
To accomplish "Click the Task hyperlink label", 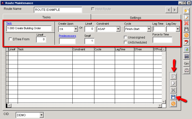I will click(x=9, y=23).
